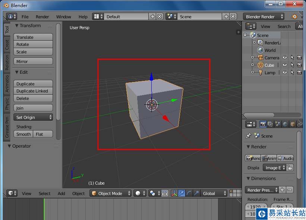Pin the properties context

click(249, 136)
